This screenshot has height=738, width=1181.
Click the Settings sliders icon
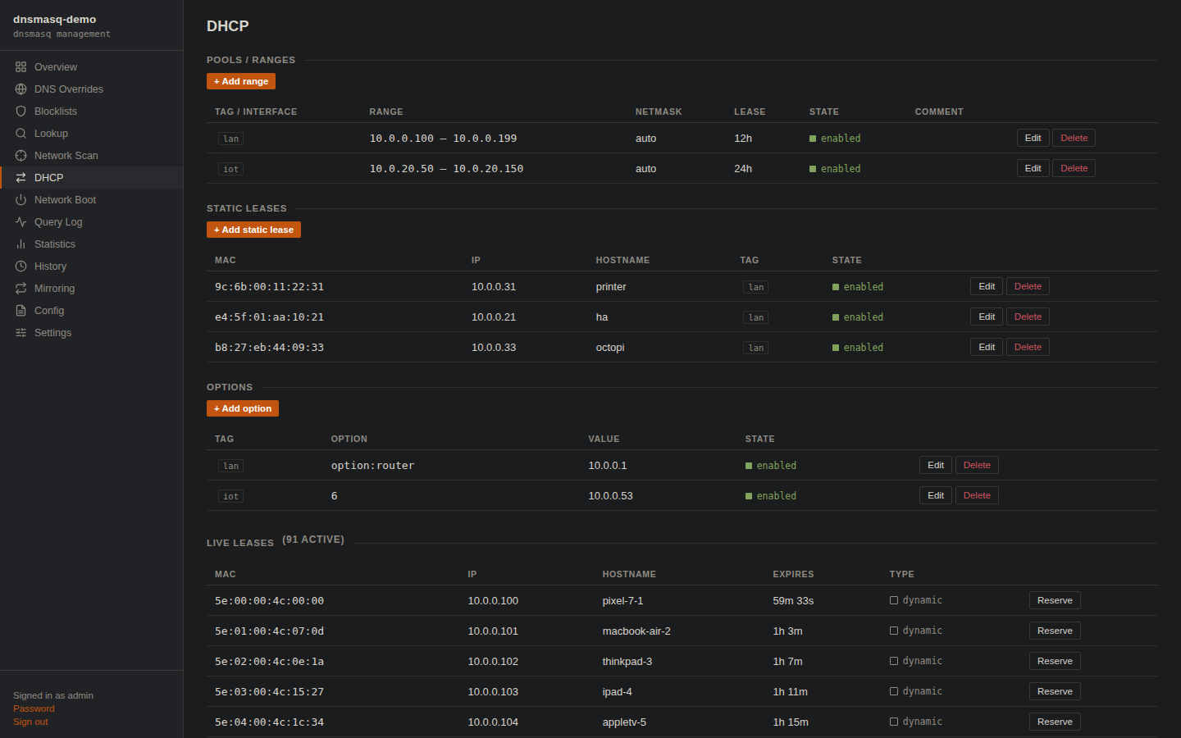[x=21, y=333]
